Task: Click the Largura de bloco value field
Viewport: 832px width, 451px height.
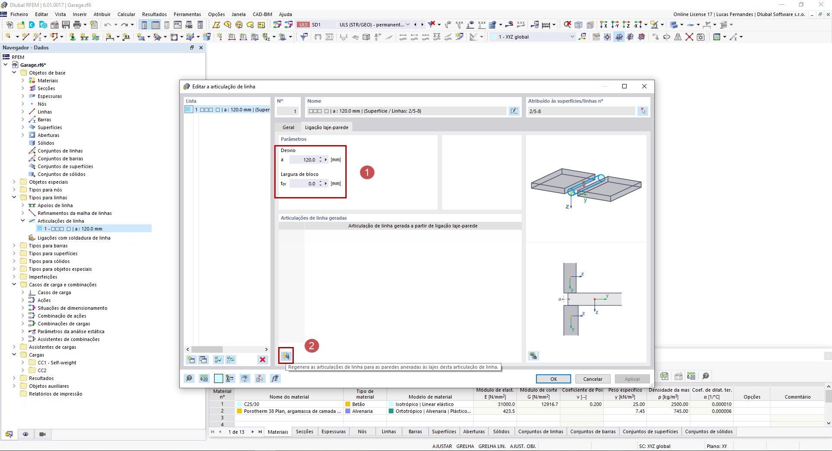Action: [303, 184]
